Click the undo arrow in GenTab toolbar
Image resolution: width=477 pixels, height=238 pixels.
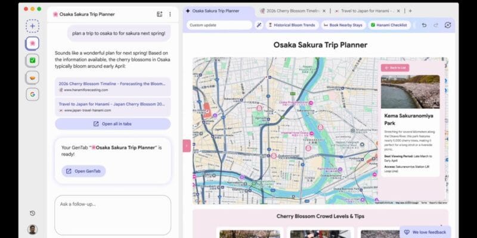(x=424, y=25)
